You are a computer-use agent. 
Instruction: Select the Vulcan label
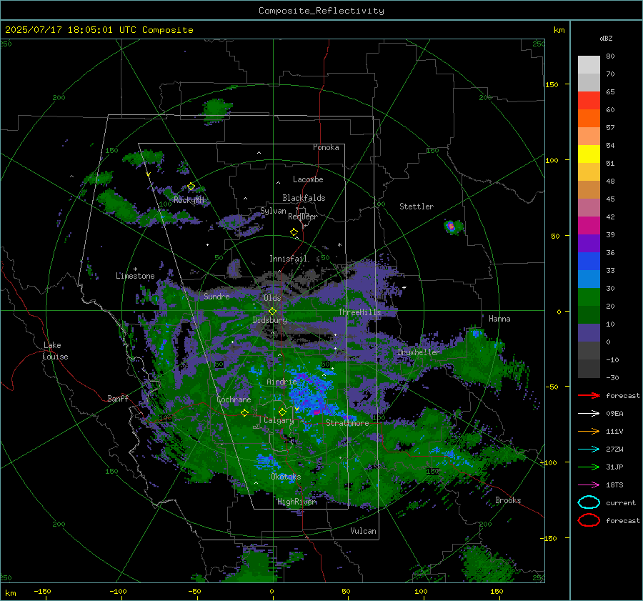[364, 531]
